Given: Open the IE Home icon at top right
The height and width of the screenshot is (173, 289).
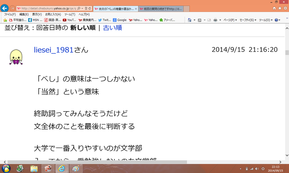Looking at the screenshot, I should click(274, 8).
